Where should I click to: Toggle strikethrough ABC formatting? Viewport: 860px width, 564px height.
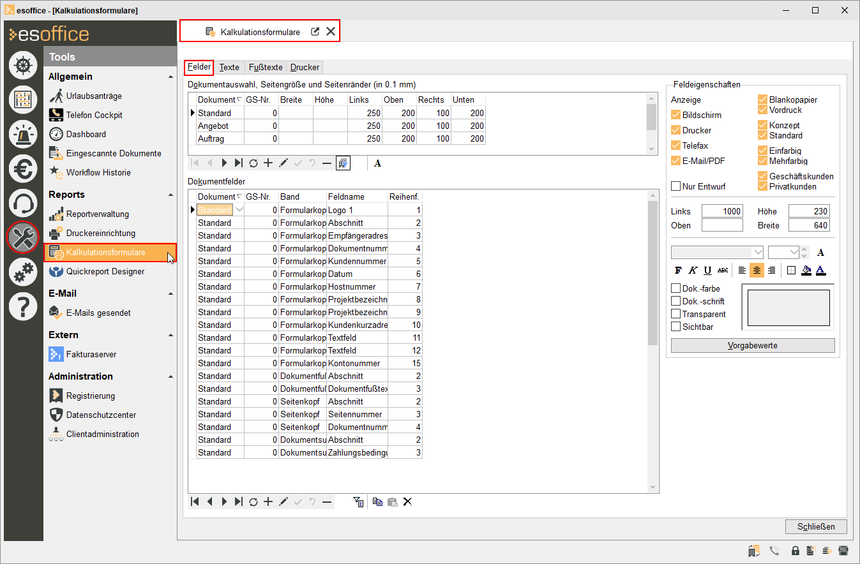[722, 271]
